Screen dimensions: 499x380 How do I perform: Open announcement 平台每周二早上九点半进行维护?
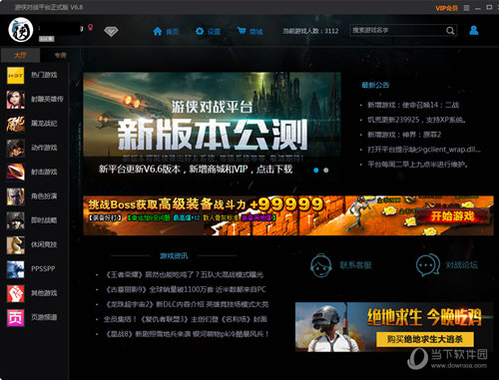point(418,165)
